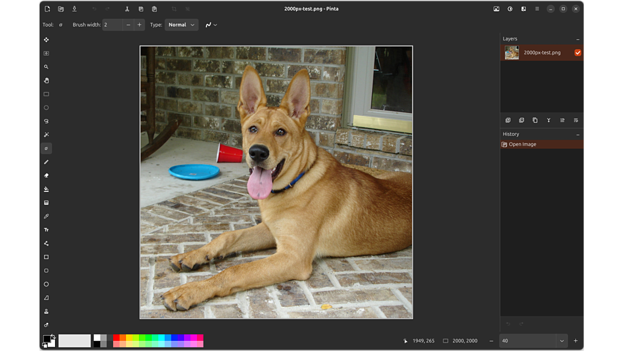Click the brush width input field

click(x=112, y=25)
